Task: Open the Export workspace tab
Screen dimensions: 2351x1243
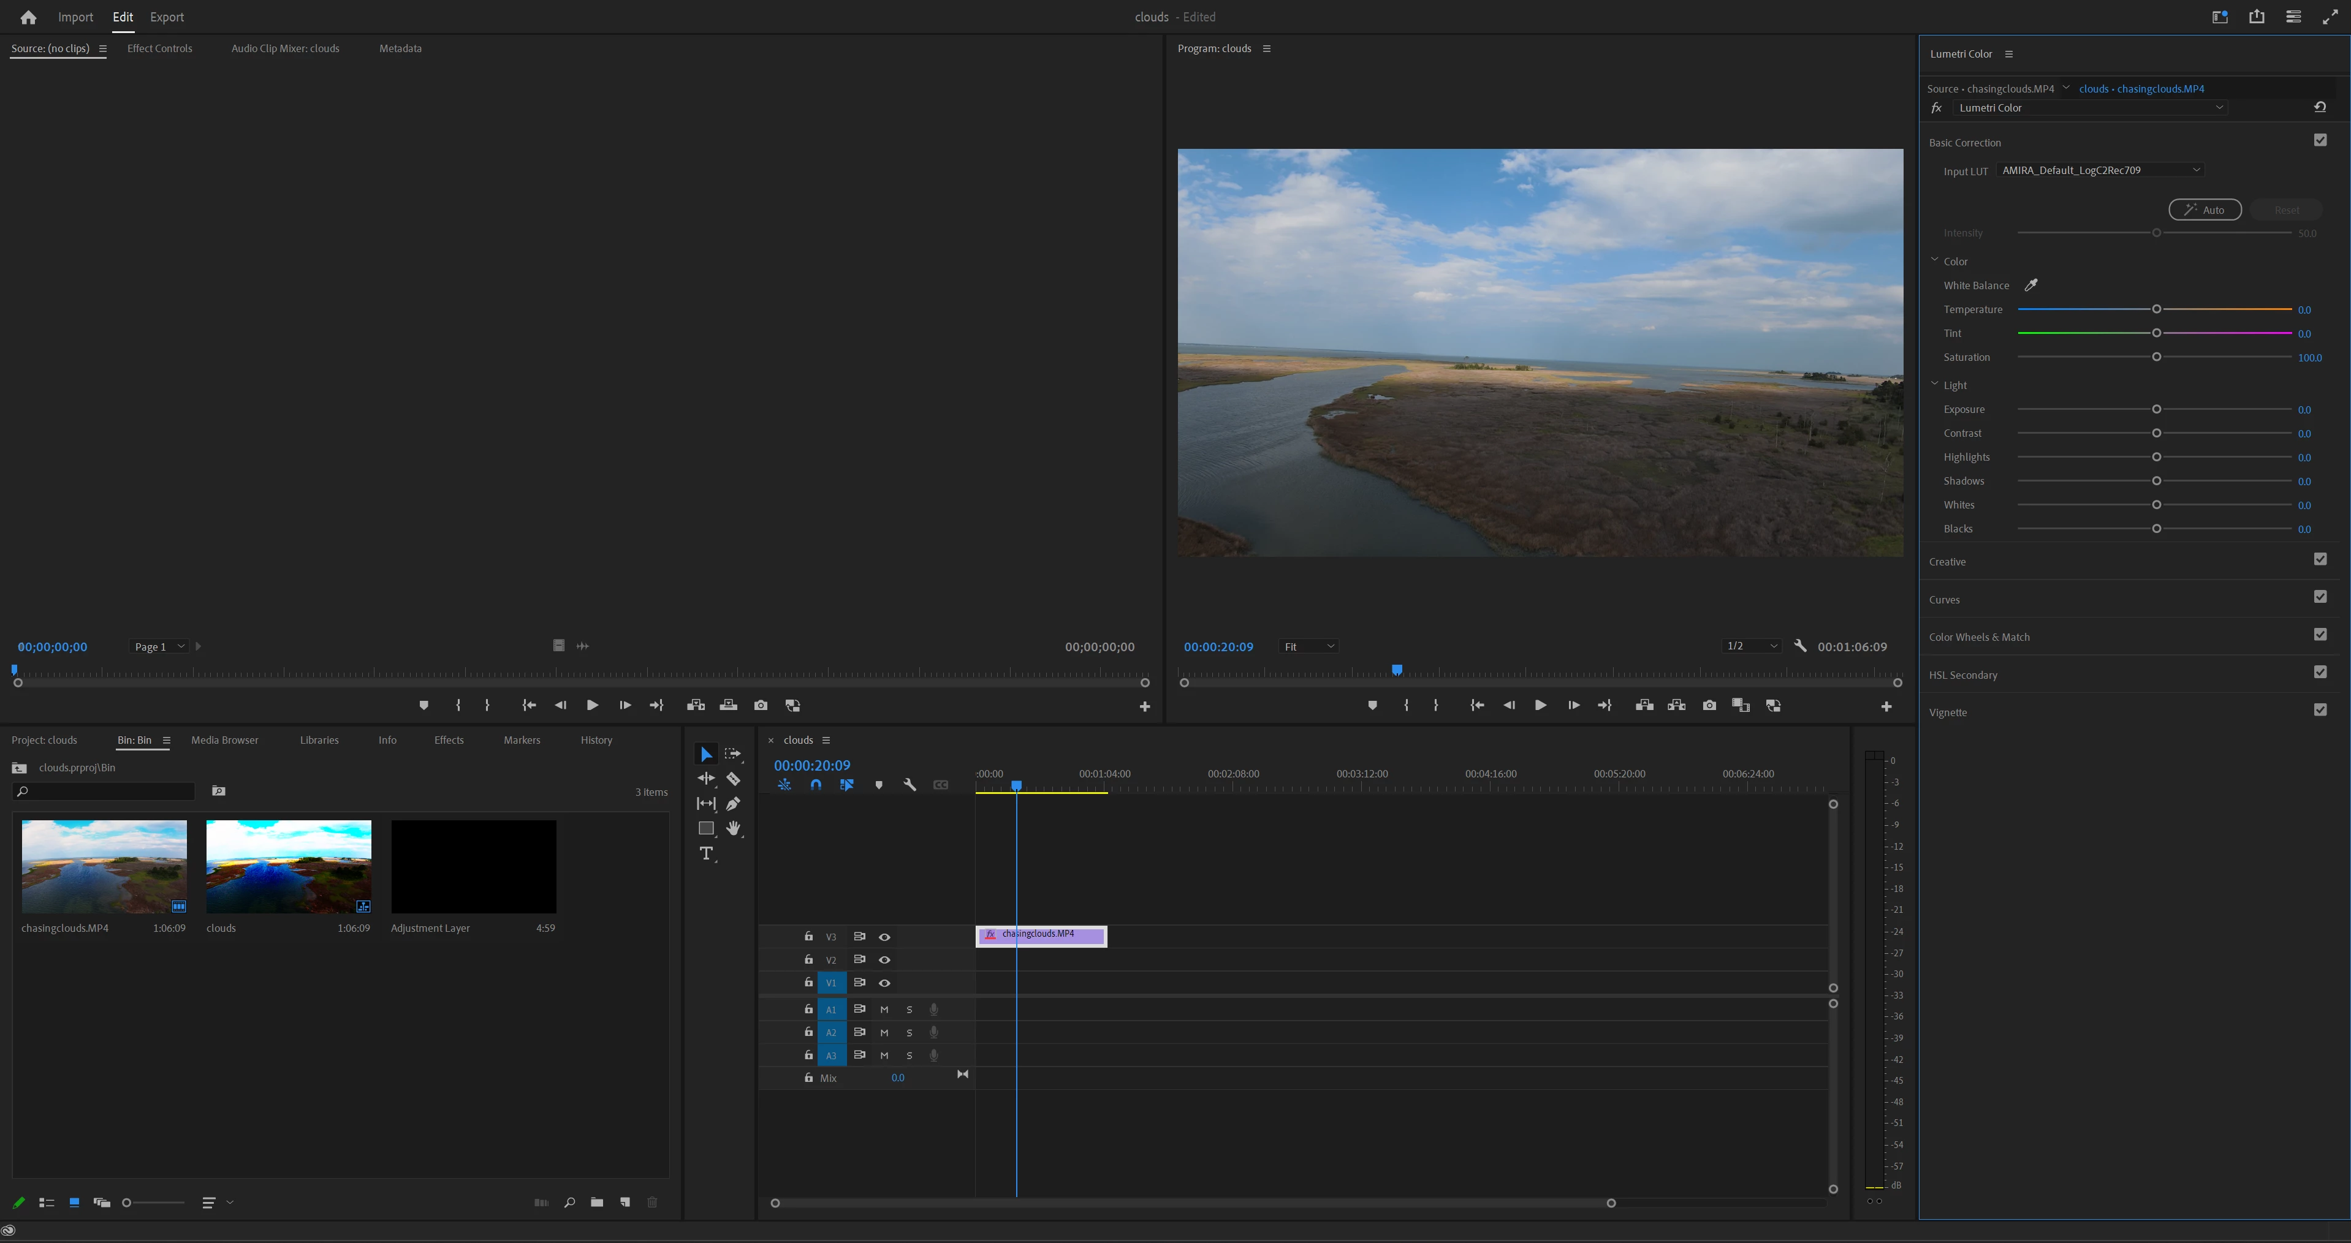Action: point(166,17)
